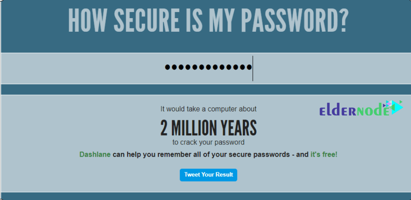Click the word "MILLION" in result
This screenshot has width=411, height=200.
(x=194, y=128)
